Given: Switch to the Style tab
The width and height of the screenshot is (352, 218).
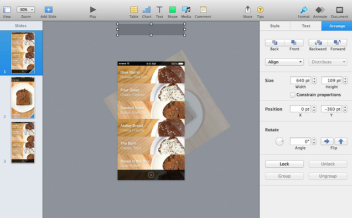Looking at the screenshot, I should click(275, 26).
